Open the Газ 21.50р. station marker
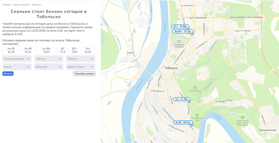 pyautogui.click(x=181, y=99)
